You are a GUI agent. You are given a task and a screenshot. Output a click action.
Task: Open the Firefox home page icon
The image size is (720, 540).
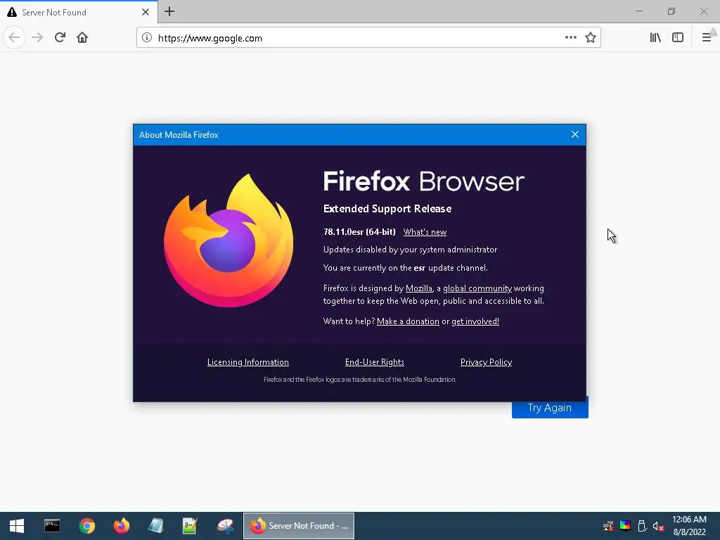[x=82, y=38]
